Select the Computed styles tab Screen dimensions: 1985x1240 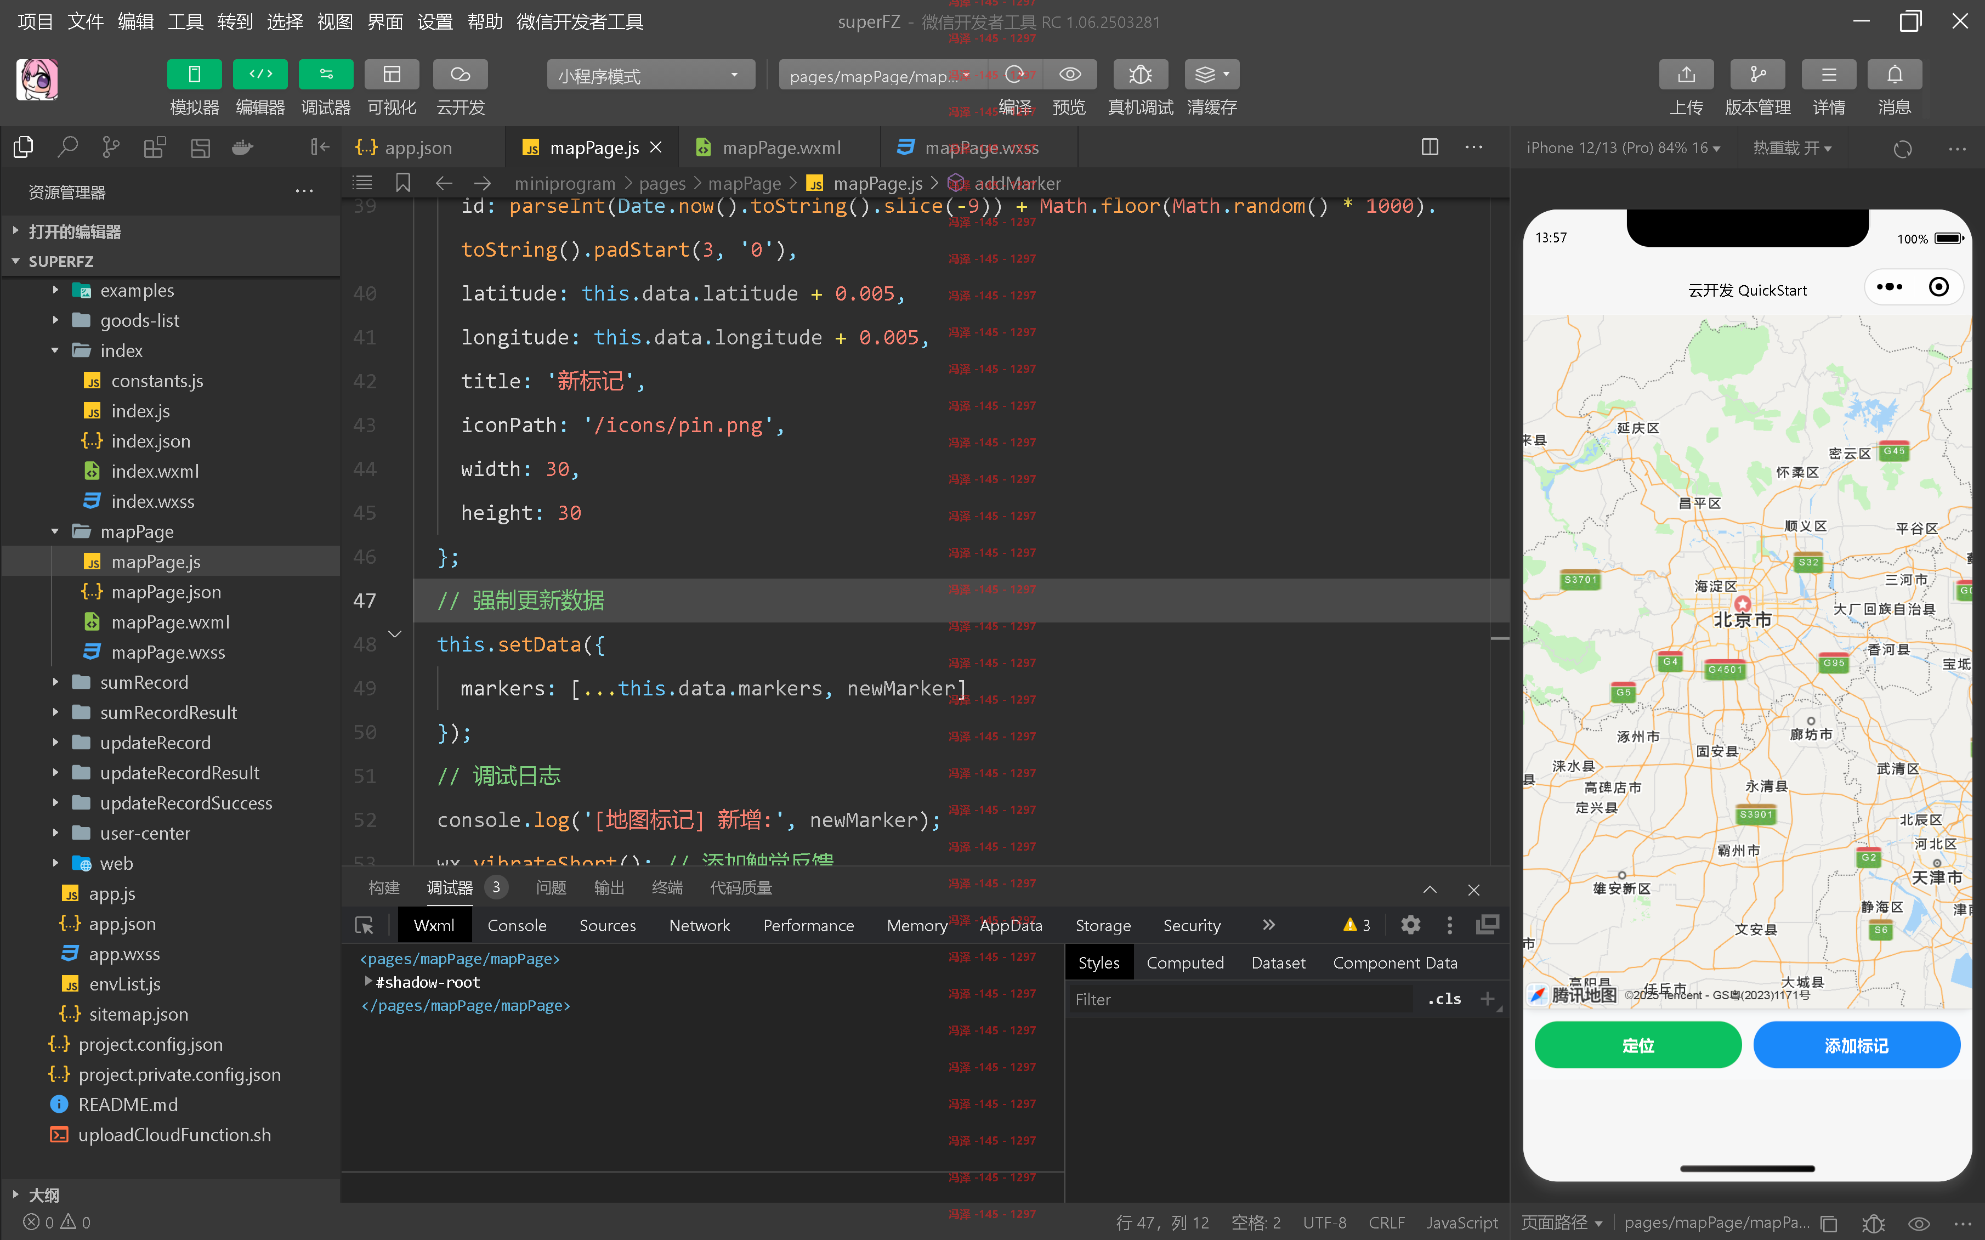1185,963
